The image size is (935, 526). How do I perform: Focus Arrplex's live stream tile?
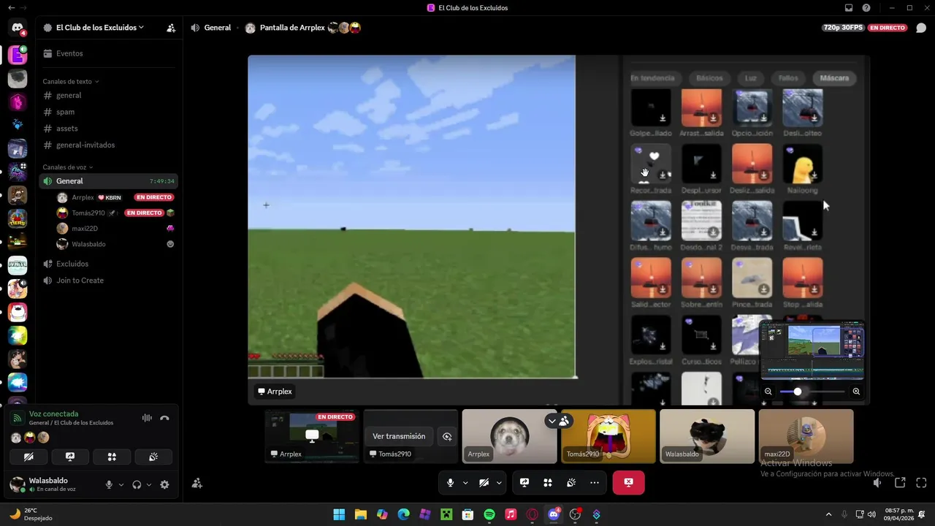click(312, 436)
